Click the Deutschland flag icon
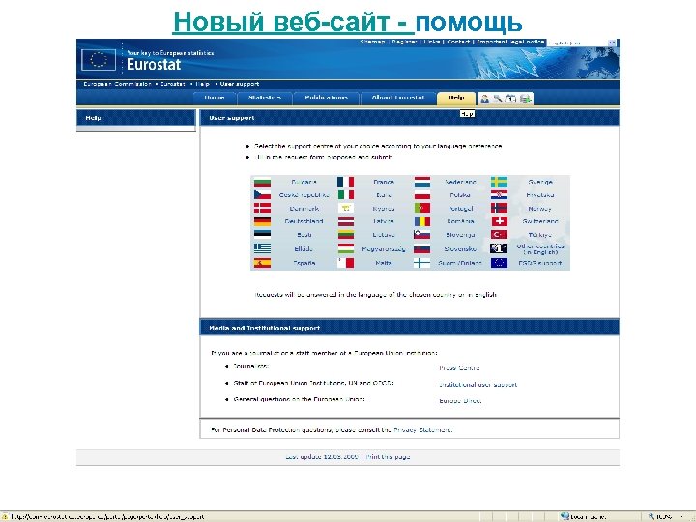Image resolution: width=696 pixels, height=522 pixels. (262, 221)
